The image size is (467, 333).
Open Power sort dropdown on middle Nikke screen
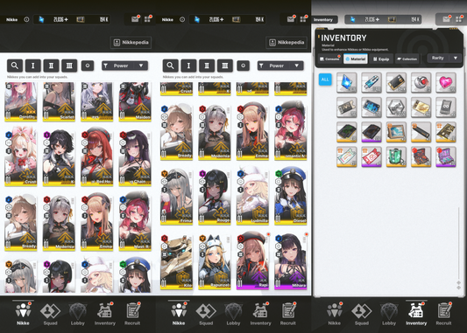280,66
